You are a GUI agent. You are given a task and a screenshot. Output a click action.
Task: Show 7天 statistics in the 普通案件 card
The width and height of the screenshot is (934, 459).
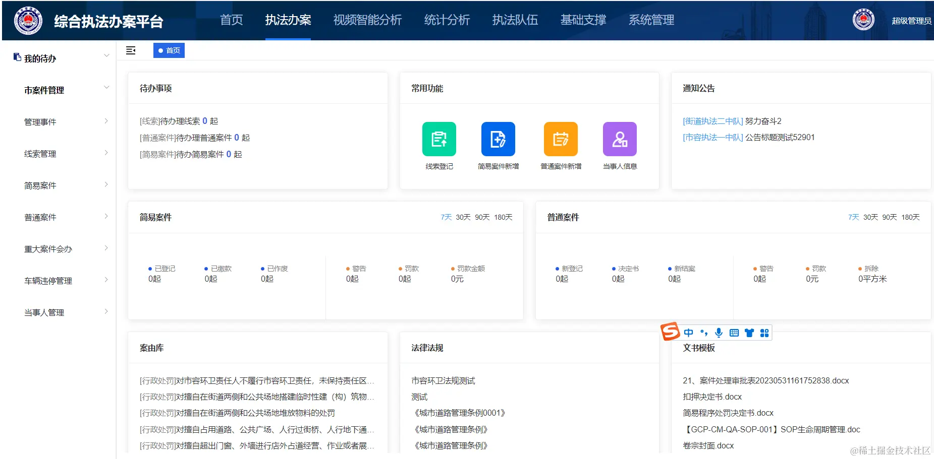(x=854, y=217)
